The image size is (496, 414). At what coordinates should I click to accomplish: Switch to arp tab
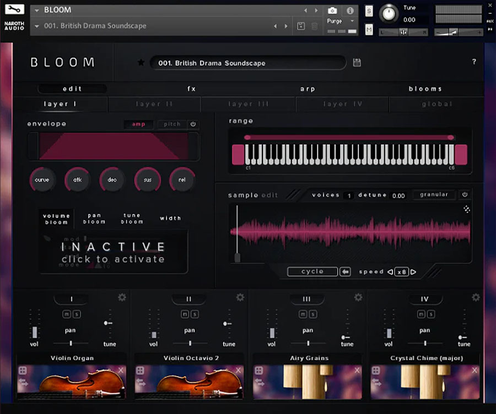coord(308,89)
